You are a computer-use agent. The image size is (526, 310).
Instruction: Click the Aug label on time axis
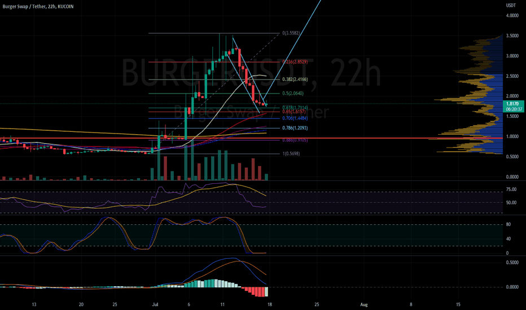pos(364,304)
